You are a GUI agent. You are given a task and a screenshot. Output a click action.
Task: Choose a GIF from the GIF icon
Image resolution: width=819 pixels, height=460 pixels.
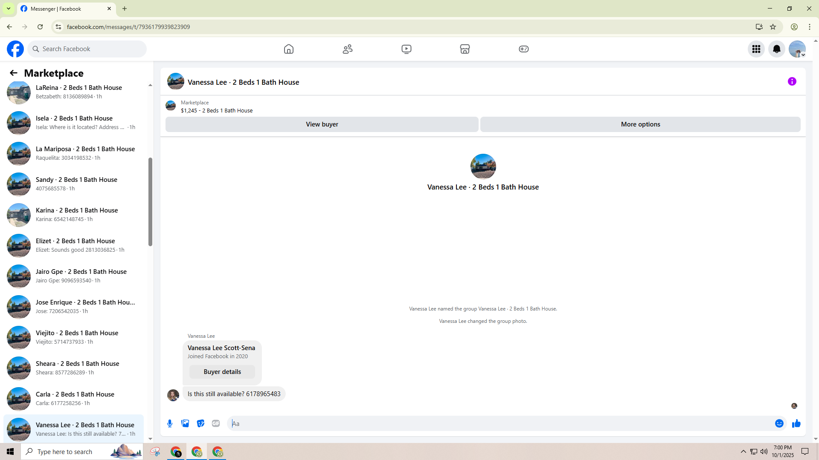(x=216, y=423)
